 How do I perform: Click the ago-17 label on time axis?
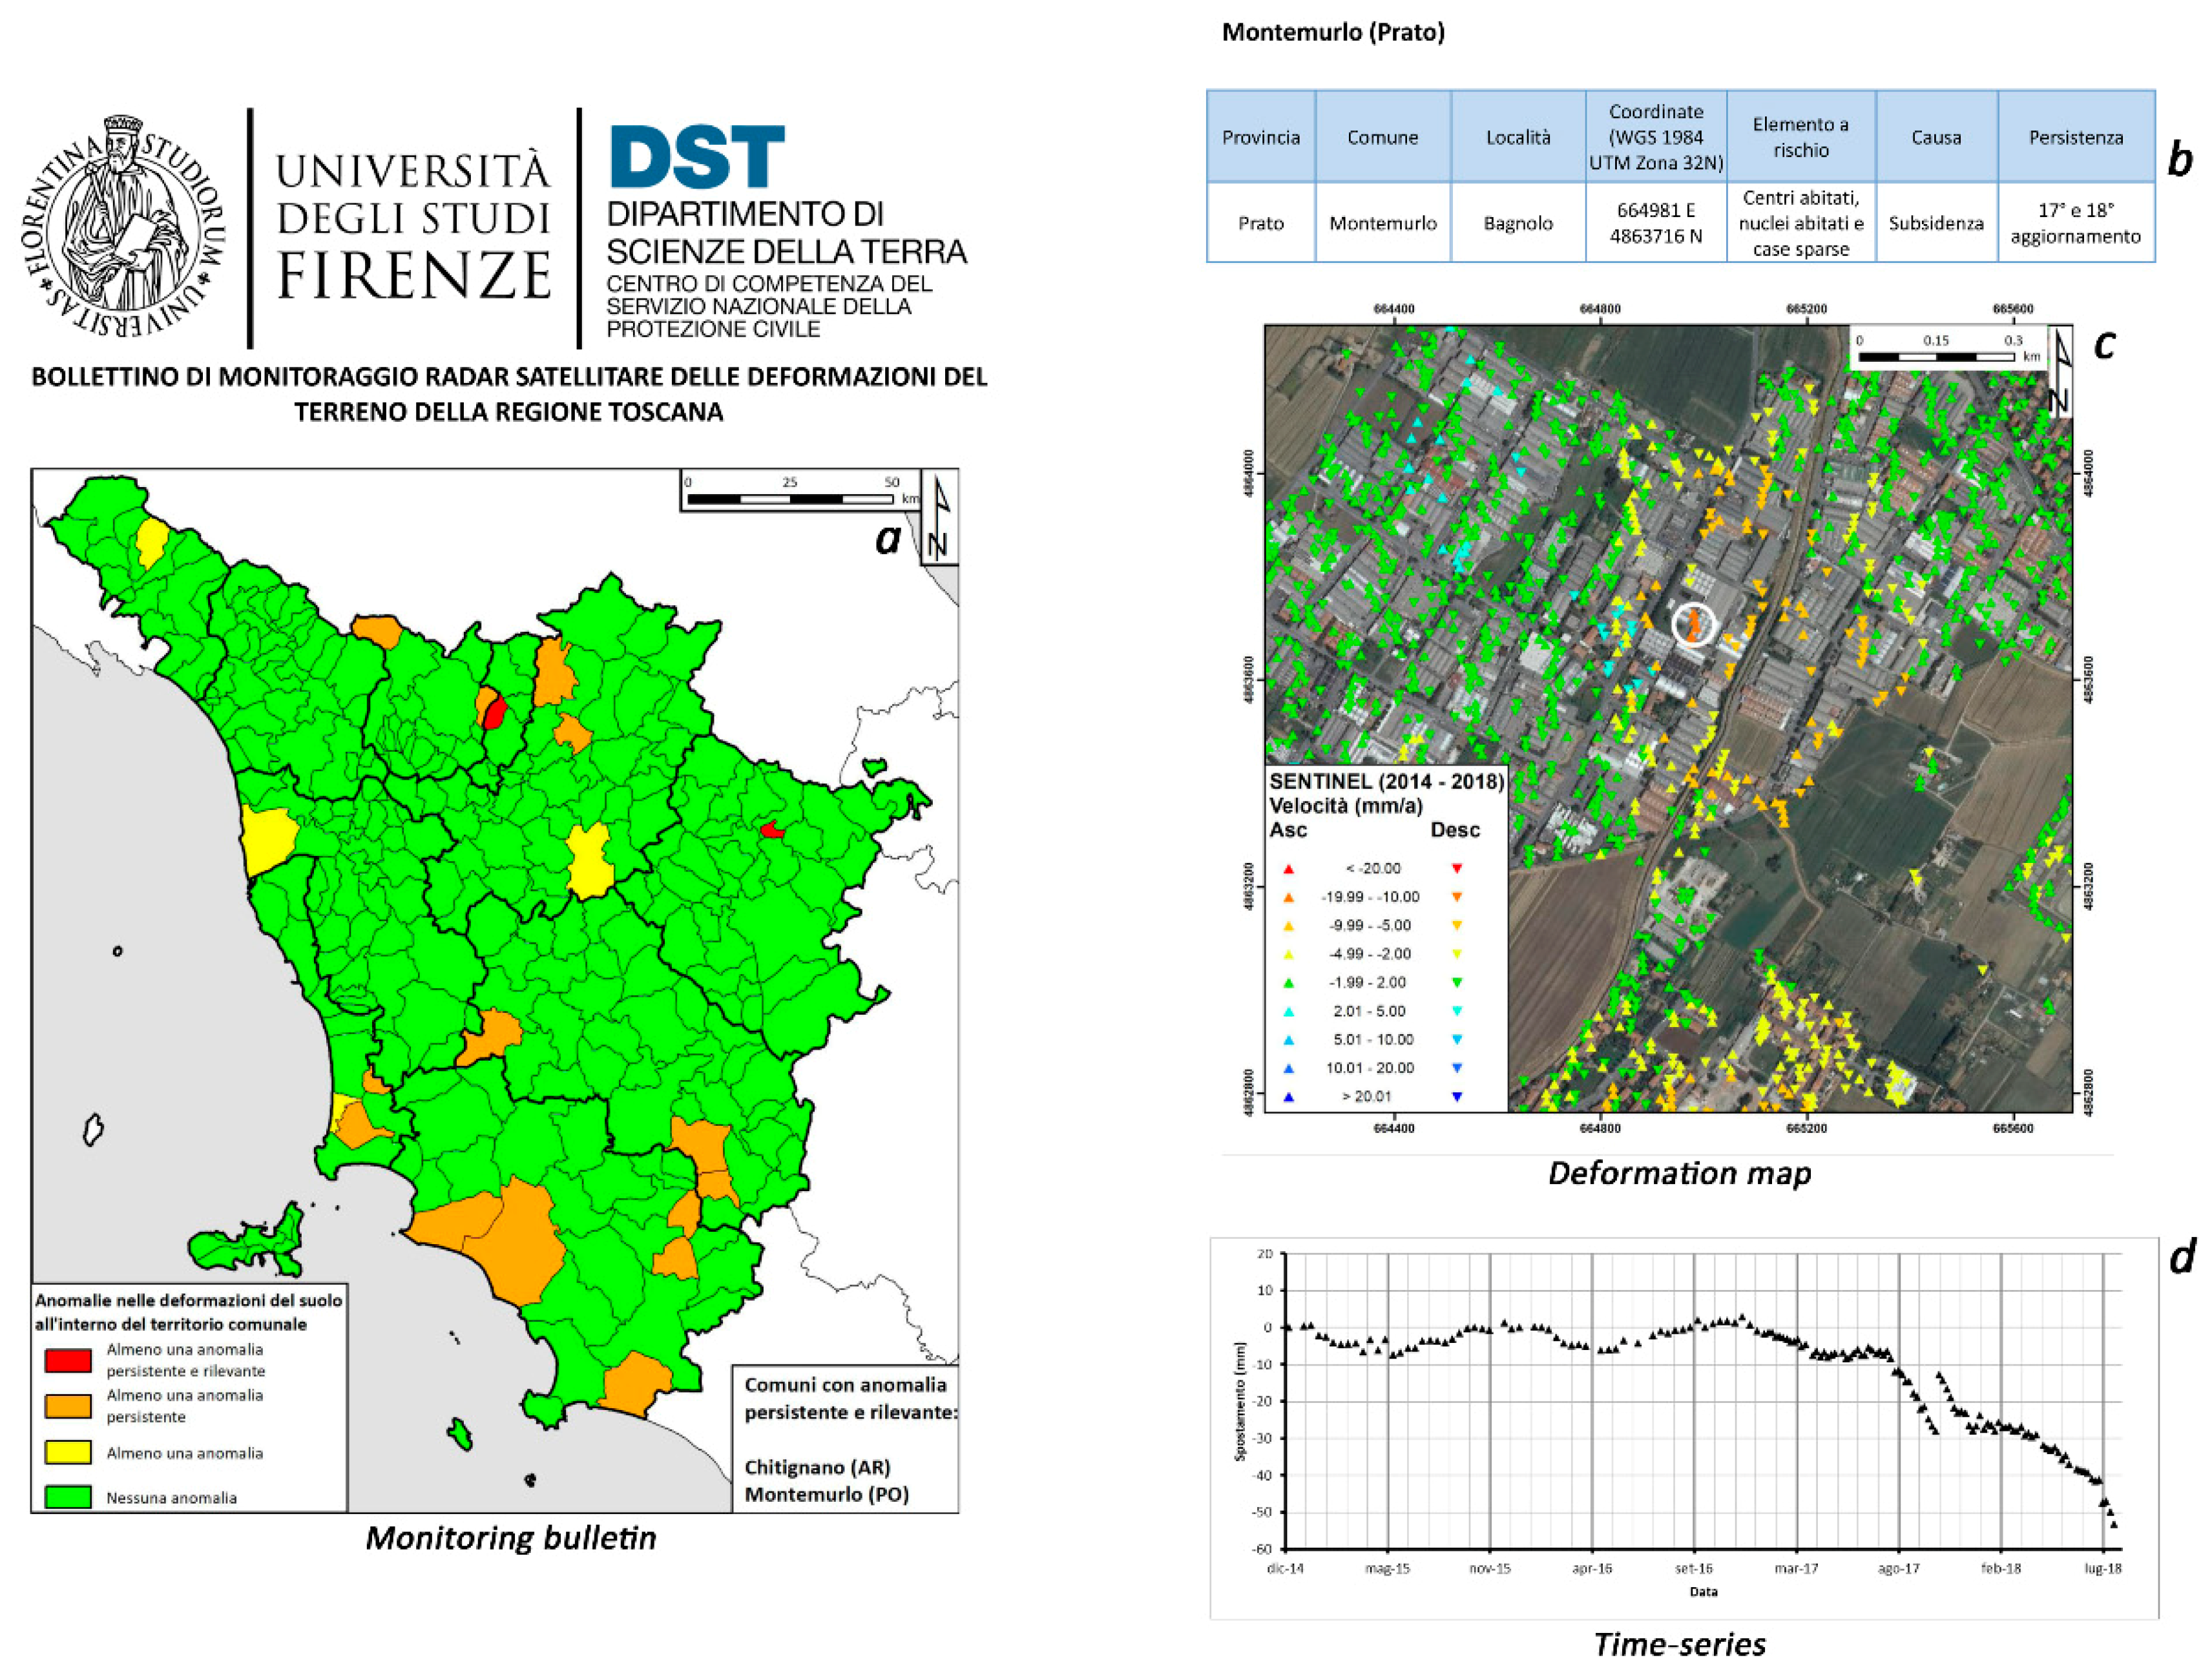[x=1898, y=1568]
